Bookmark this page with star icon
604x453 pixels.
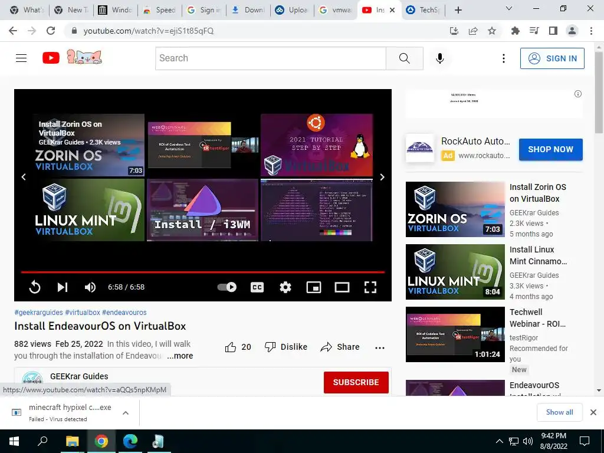pos(492,31)
